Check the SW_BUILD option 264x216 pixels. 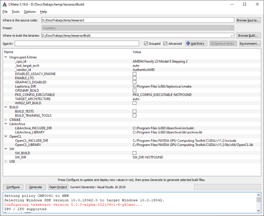[134, 153]
